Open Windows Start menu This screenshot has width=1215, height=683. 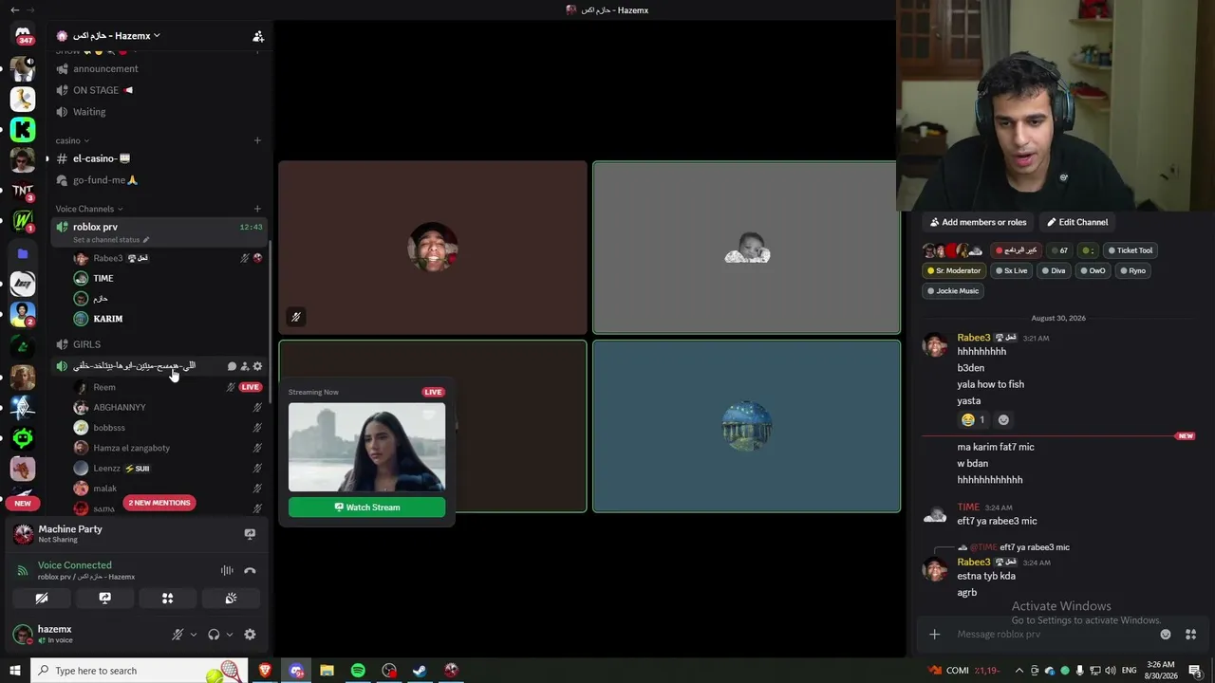(x=15, y=671)
